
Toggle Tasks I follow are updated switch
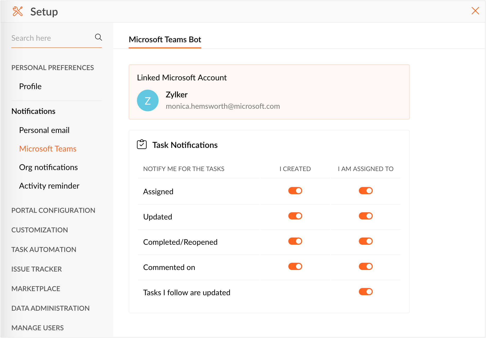point(366,292)
